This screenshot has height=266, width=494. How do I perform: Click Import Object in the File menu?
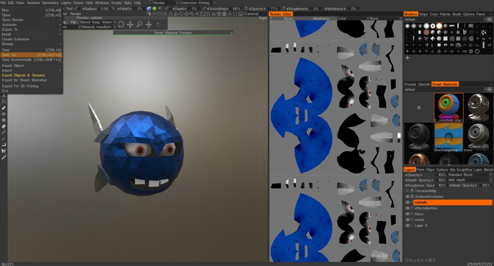tap(13, 65)
